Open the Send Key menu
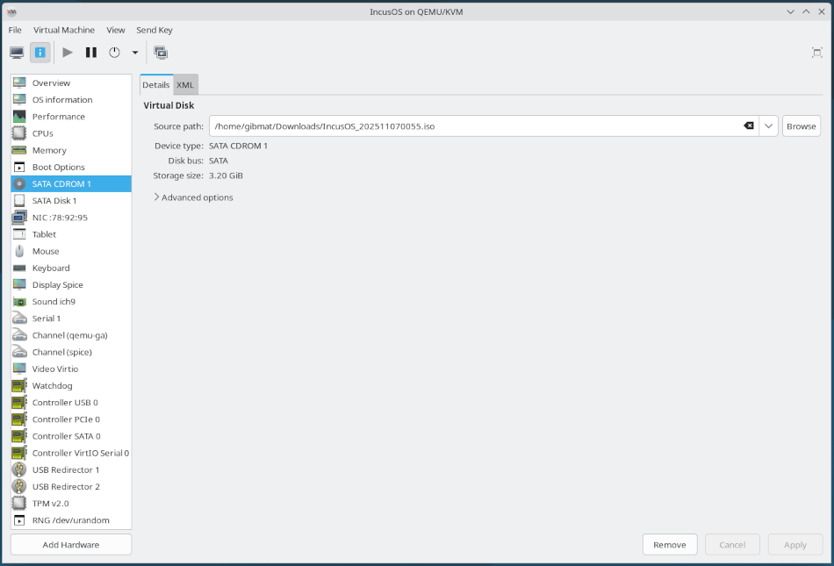This screenshot has height=566, width=834. point(155,29)
